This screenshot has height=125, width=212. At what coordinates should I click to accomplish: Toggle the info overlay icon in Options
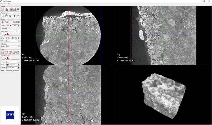(x=10, y=22)
